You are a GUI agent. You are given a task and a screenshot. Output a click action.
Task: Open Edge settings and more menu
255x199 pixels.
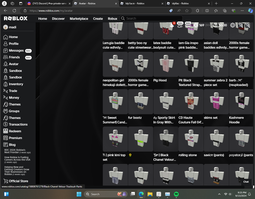242,11
